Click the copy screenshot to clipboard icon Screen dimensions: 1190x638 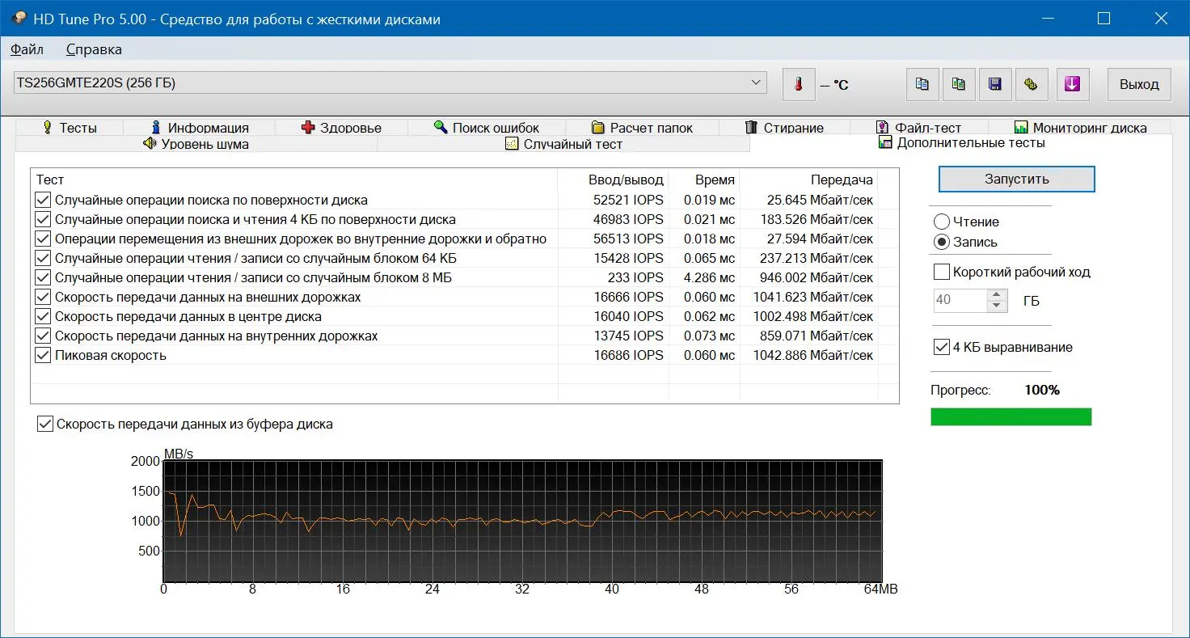[x=959, y=84]
